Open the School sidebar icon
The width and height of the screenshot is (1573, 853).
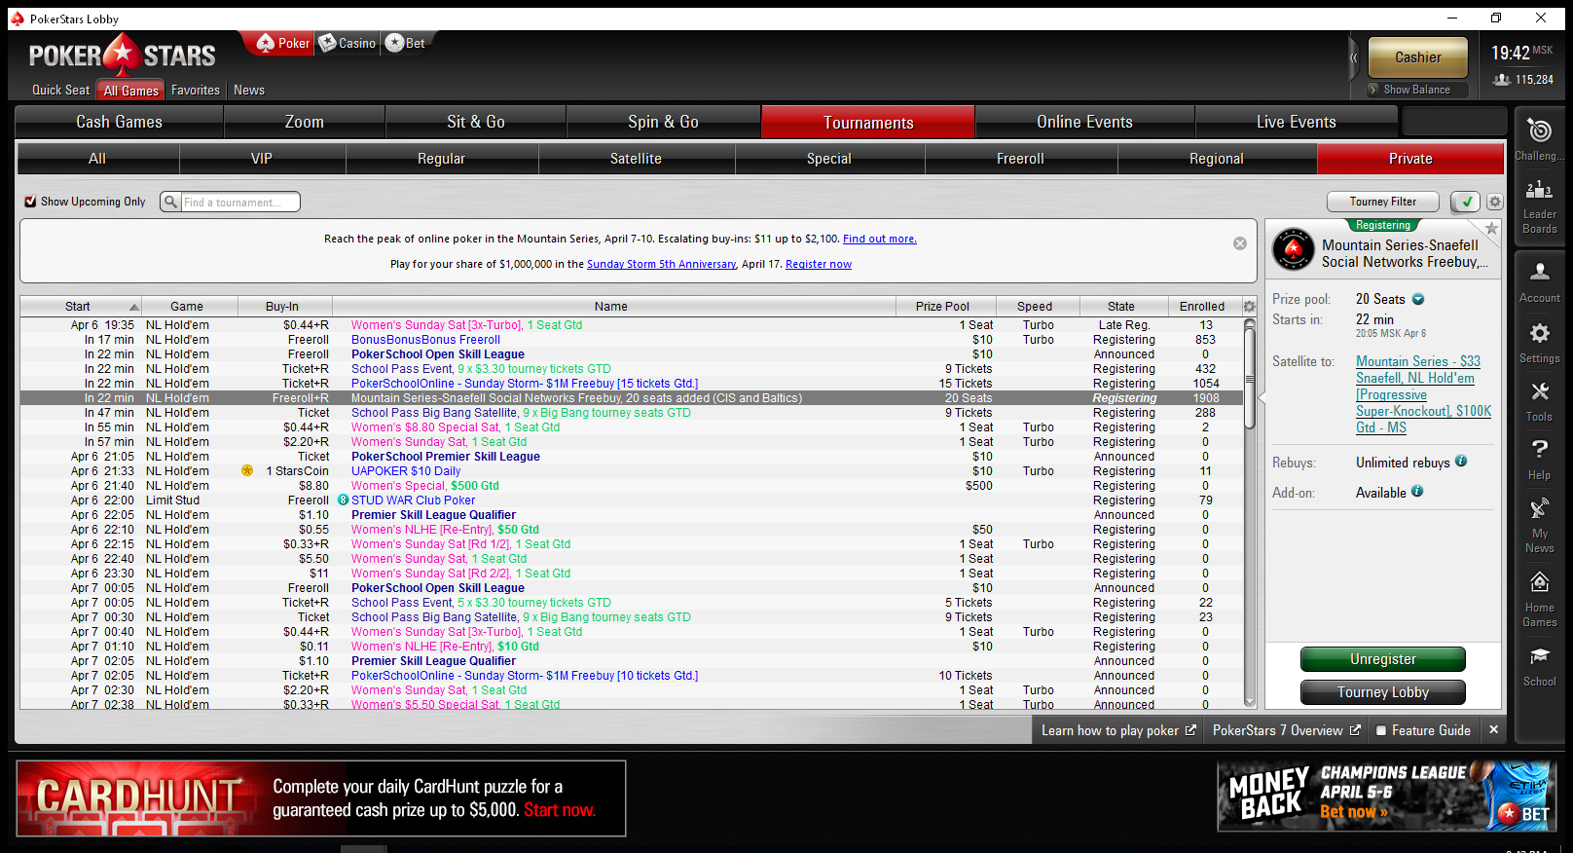(1539, 665)
